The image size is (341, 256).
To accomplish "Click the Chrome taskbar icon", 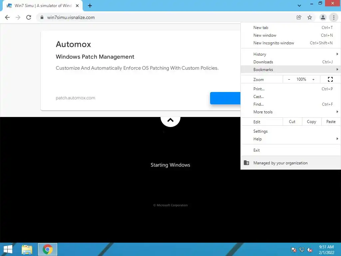I will (x=47, y=249).
